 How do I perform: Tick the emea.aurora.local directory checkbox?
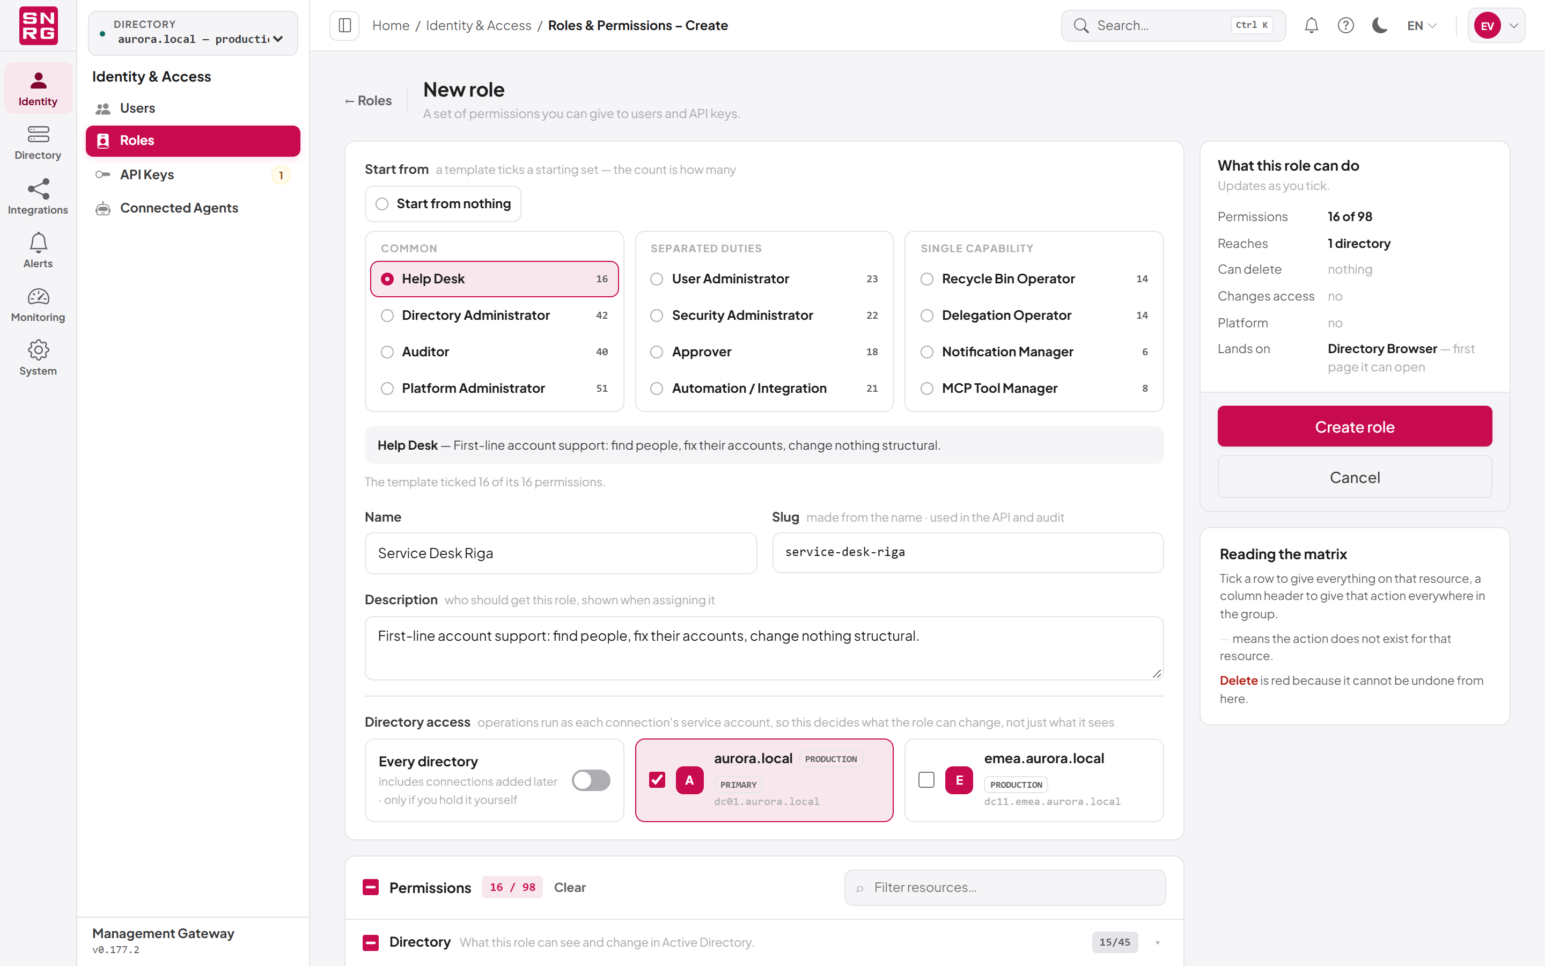pos(926,780)
